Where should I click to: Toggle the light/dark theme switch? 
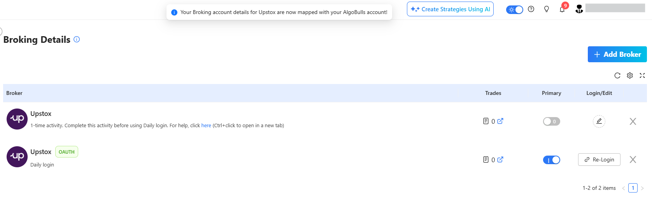(515, 9)
